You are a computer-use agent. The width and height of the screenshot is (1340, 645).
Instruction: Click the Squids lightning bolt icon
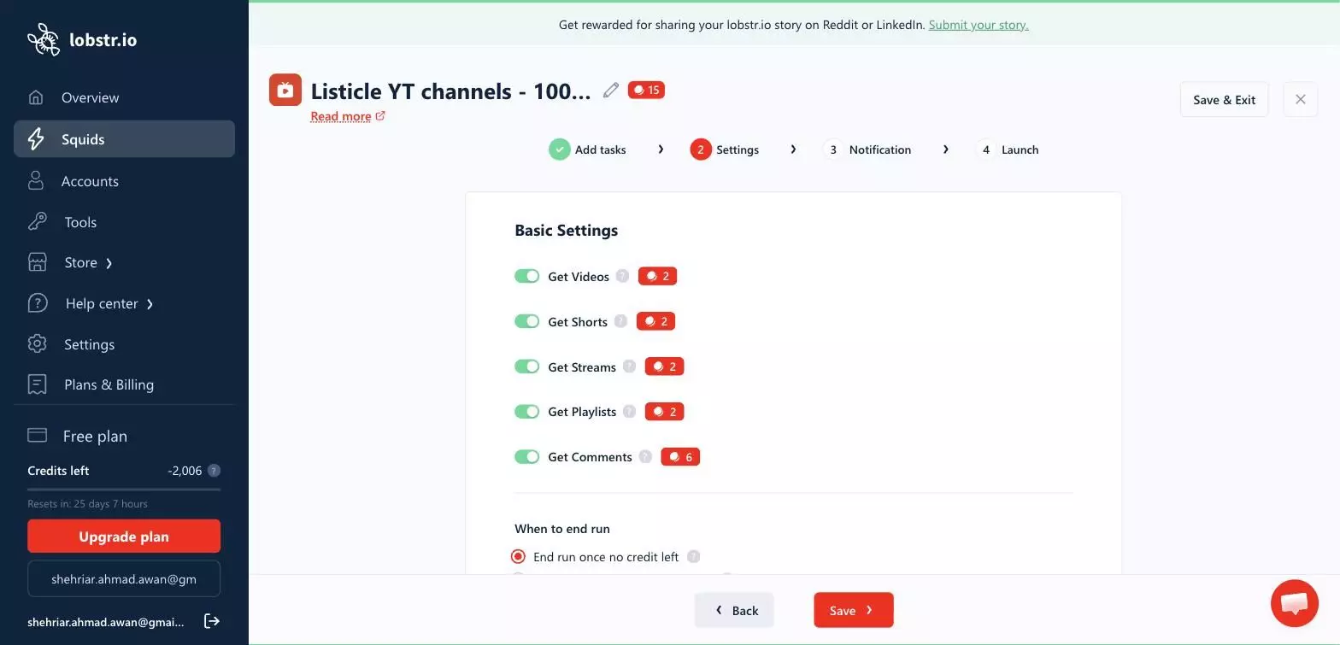(36, 139)
